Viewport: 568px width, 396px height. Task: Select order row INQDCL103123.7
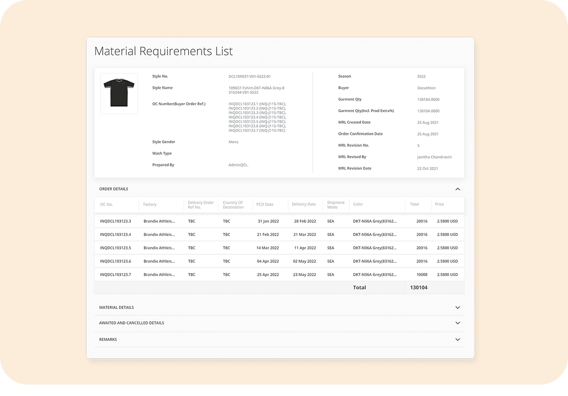click(x=116, y=275)
